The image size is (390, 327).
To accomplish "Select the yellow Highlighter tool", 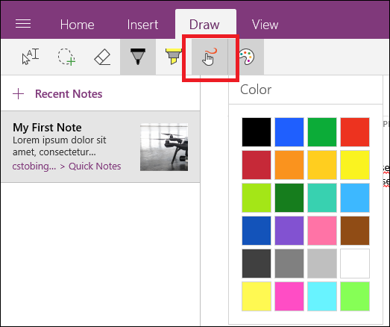I will click(173, 57).
